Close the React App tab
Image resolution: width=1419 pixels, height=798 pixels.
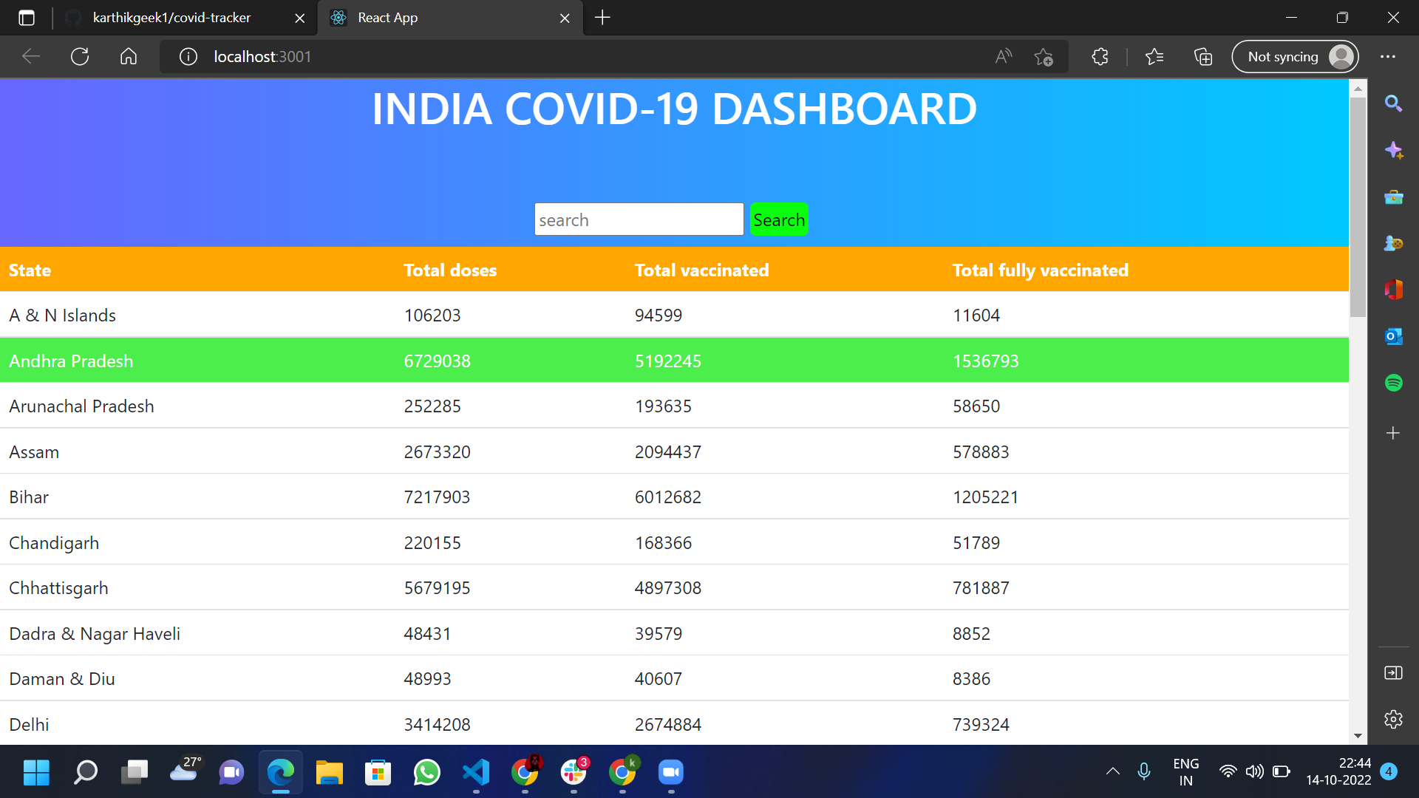pos(565,18)
